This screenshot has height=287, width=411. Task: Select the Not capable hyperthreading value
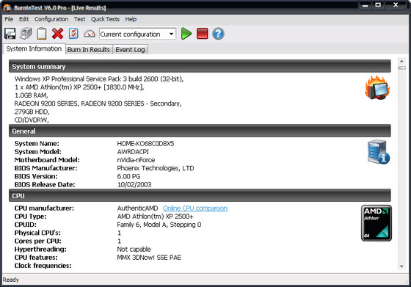point(134,250)
